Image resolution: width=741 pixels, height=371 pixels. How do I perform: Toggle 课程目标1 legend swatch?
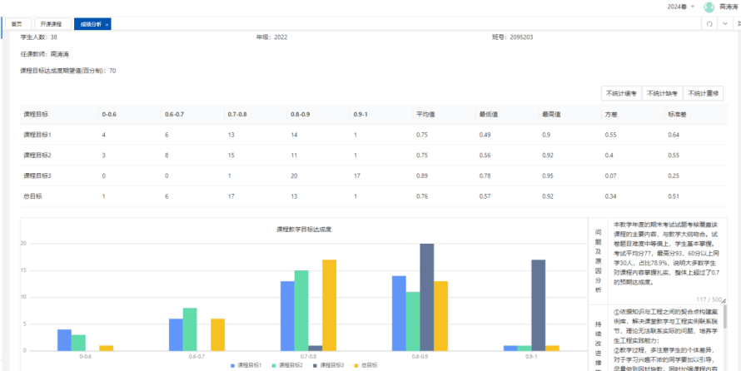click(x=233, y=365)
